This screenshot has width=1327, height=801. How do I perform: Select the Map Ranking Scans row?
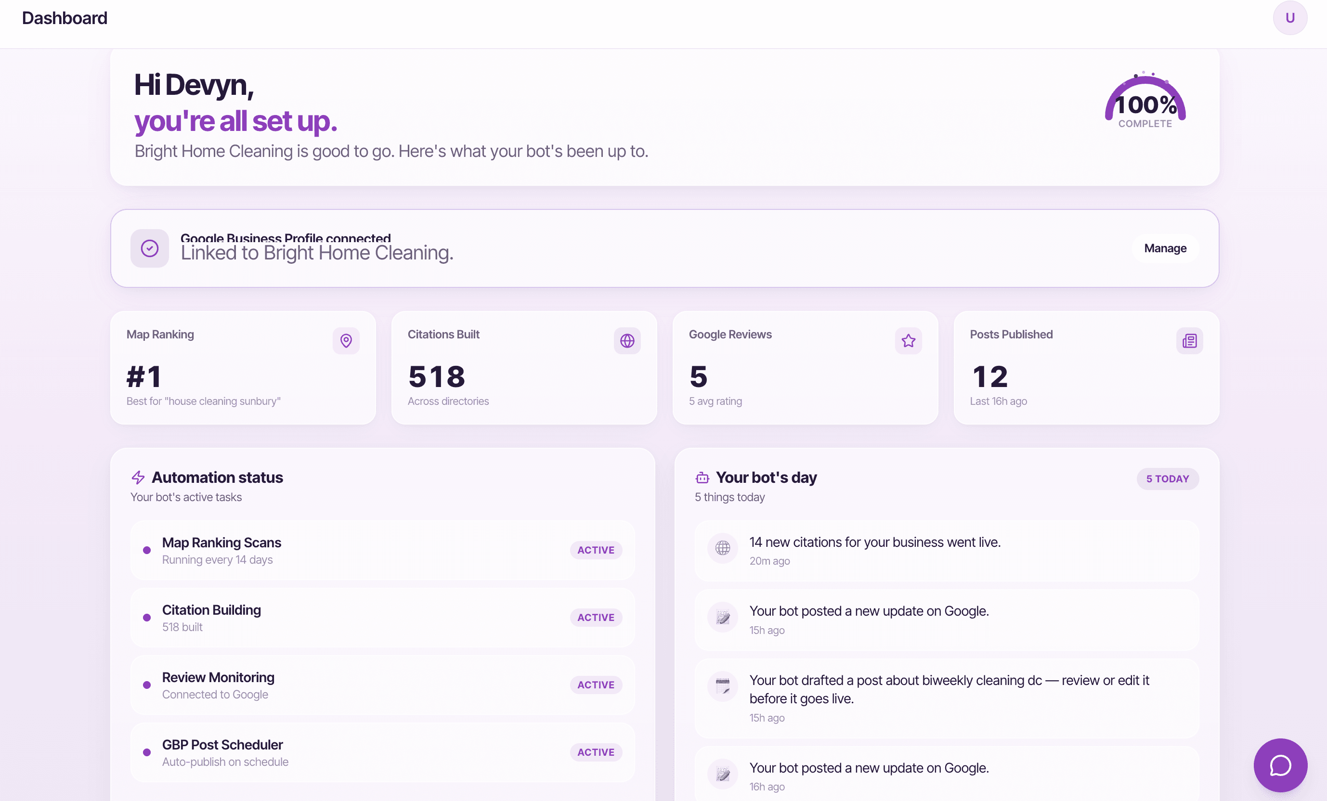[382, 550]
